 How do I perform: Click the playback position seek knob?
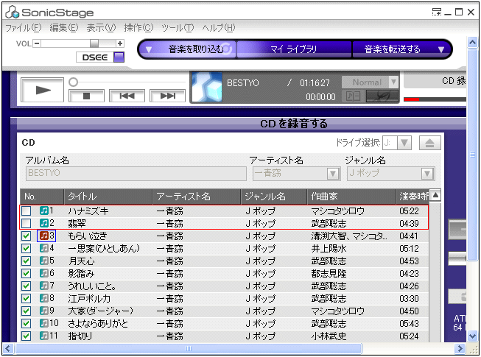tap(74, 82)
